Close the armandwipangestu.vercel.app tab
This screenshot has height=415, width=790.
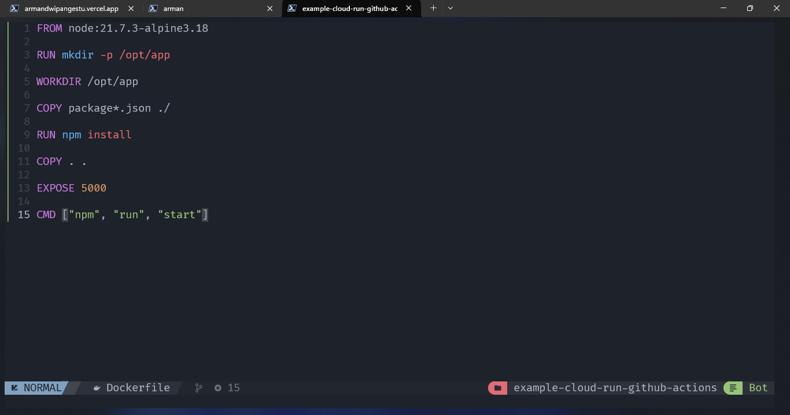131,9
